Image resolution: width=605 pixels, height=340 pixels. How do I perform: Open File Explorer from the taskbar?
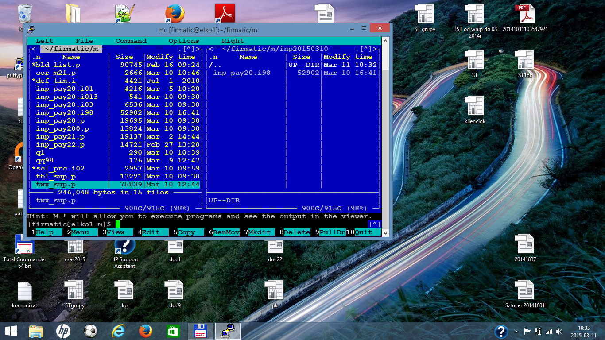click(x=36, y=331)
